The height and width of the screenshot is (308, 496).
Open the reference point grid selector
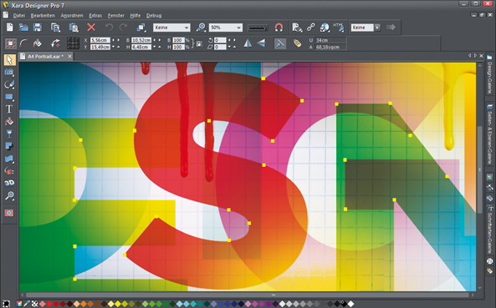(x=73, y=43)
